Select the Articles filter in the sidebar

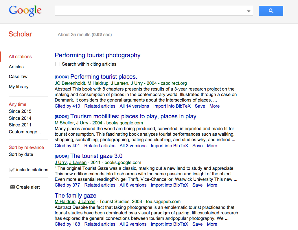pos(16,67)
